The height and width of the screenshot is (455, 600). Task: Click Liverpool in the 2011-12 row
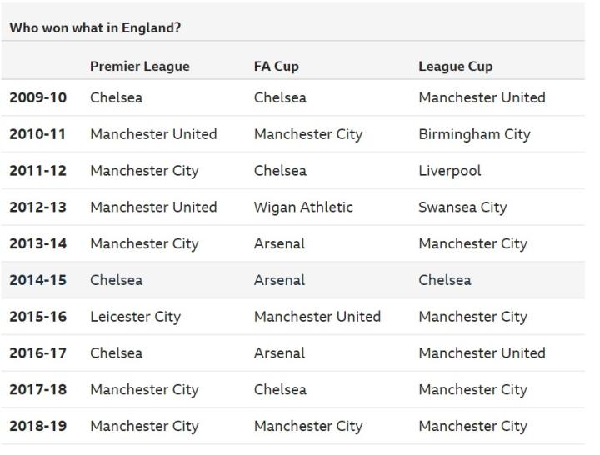(x=449, y=171)
